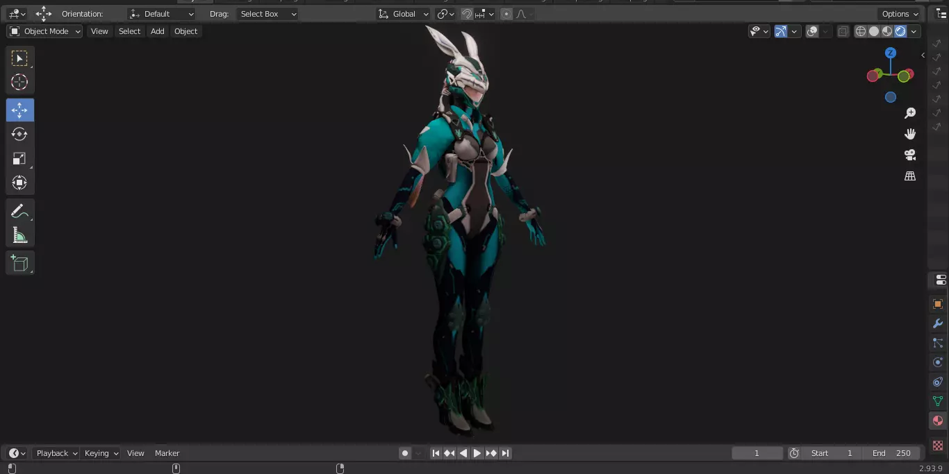The width and height of the screenshot is (949, 474).
Task: Open the Modifier properties wrench tab
Action: [938, 323]
